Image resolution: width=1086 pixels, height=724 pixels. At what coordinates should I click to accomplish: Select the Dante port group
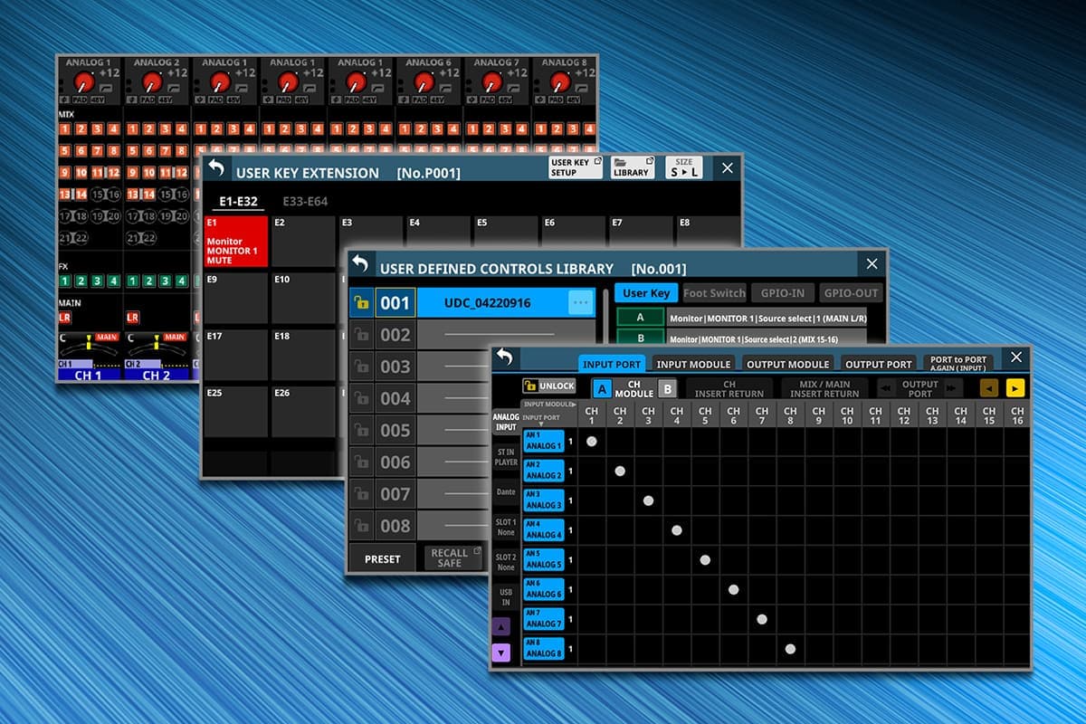click(x=506, y=491)
